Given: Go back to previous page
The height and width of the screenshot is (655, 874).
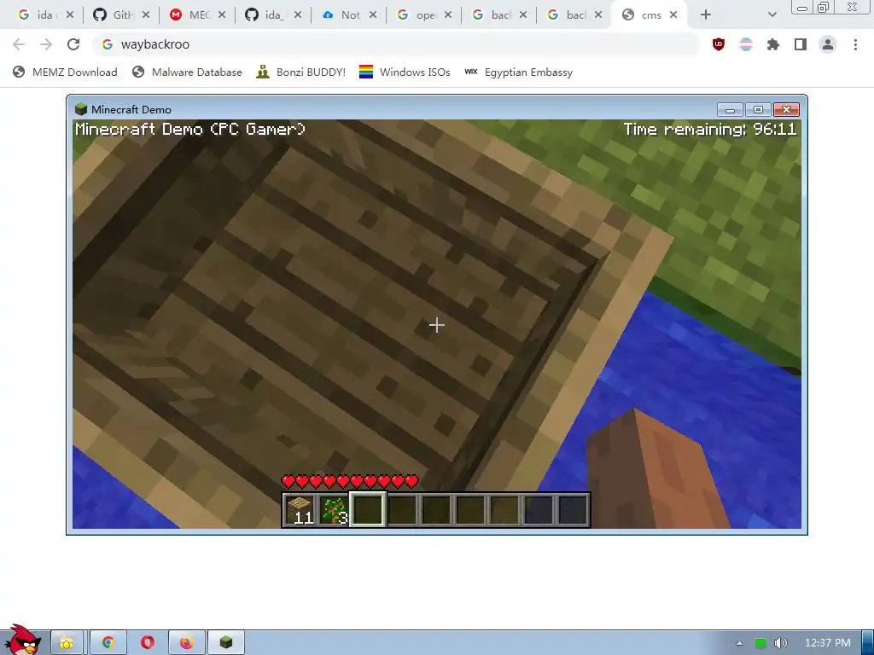Looking at the screenshot, I should [19, 44].
